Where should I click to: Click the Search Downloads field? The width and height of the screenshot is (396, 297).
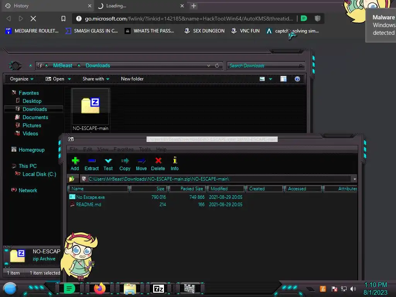pos(266,66)
